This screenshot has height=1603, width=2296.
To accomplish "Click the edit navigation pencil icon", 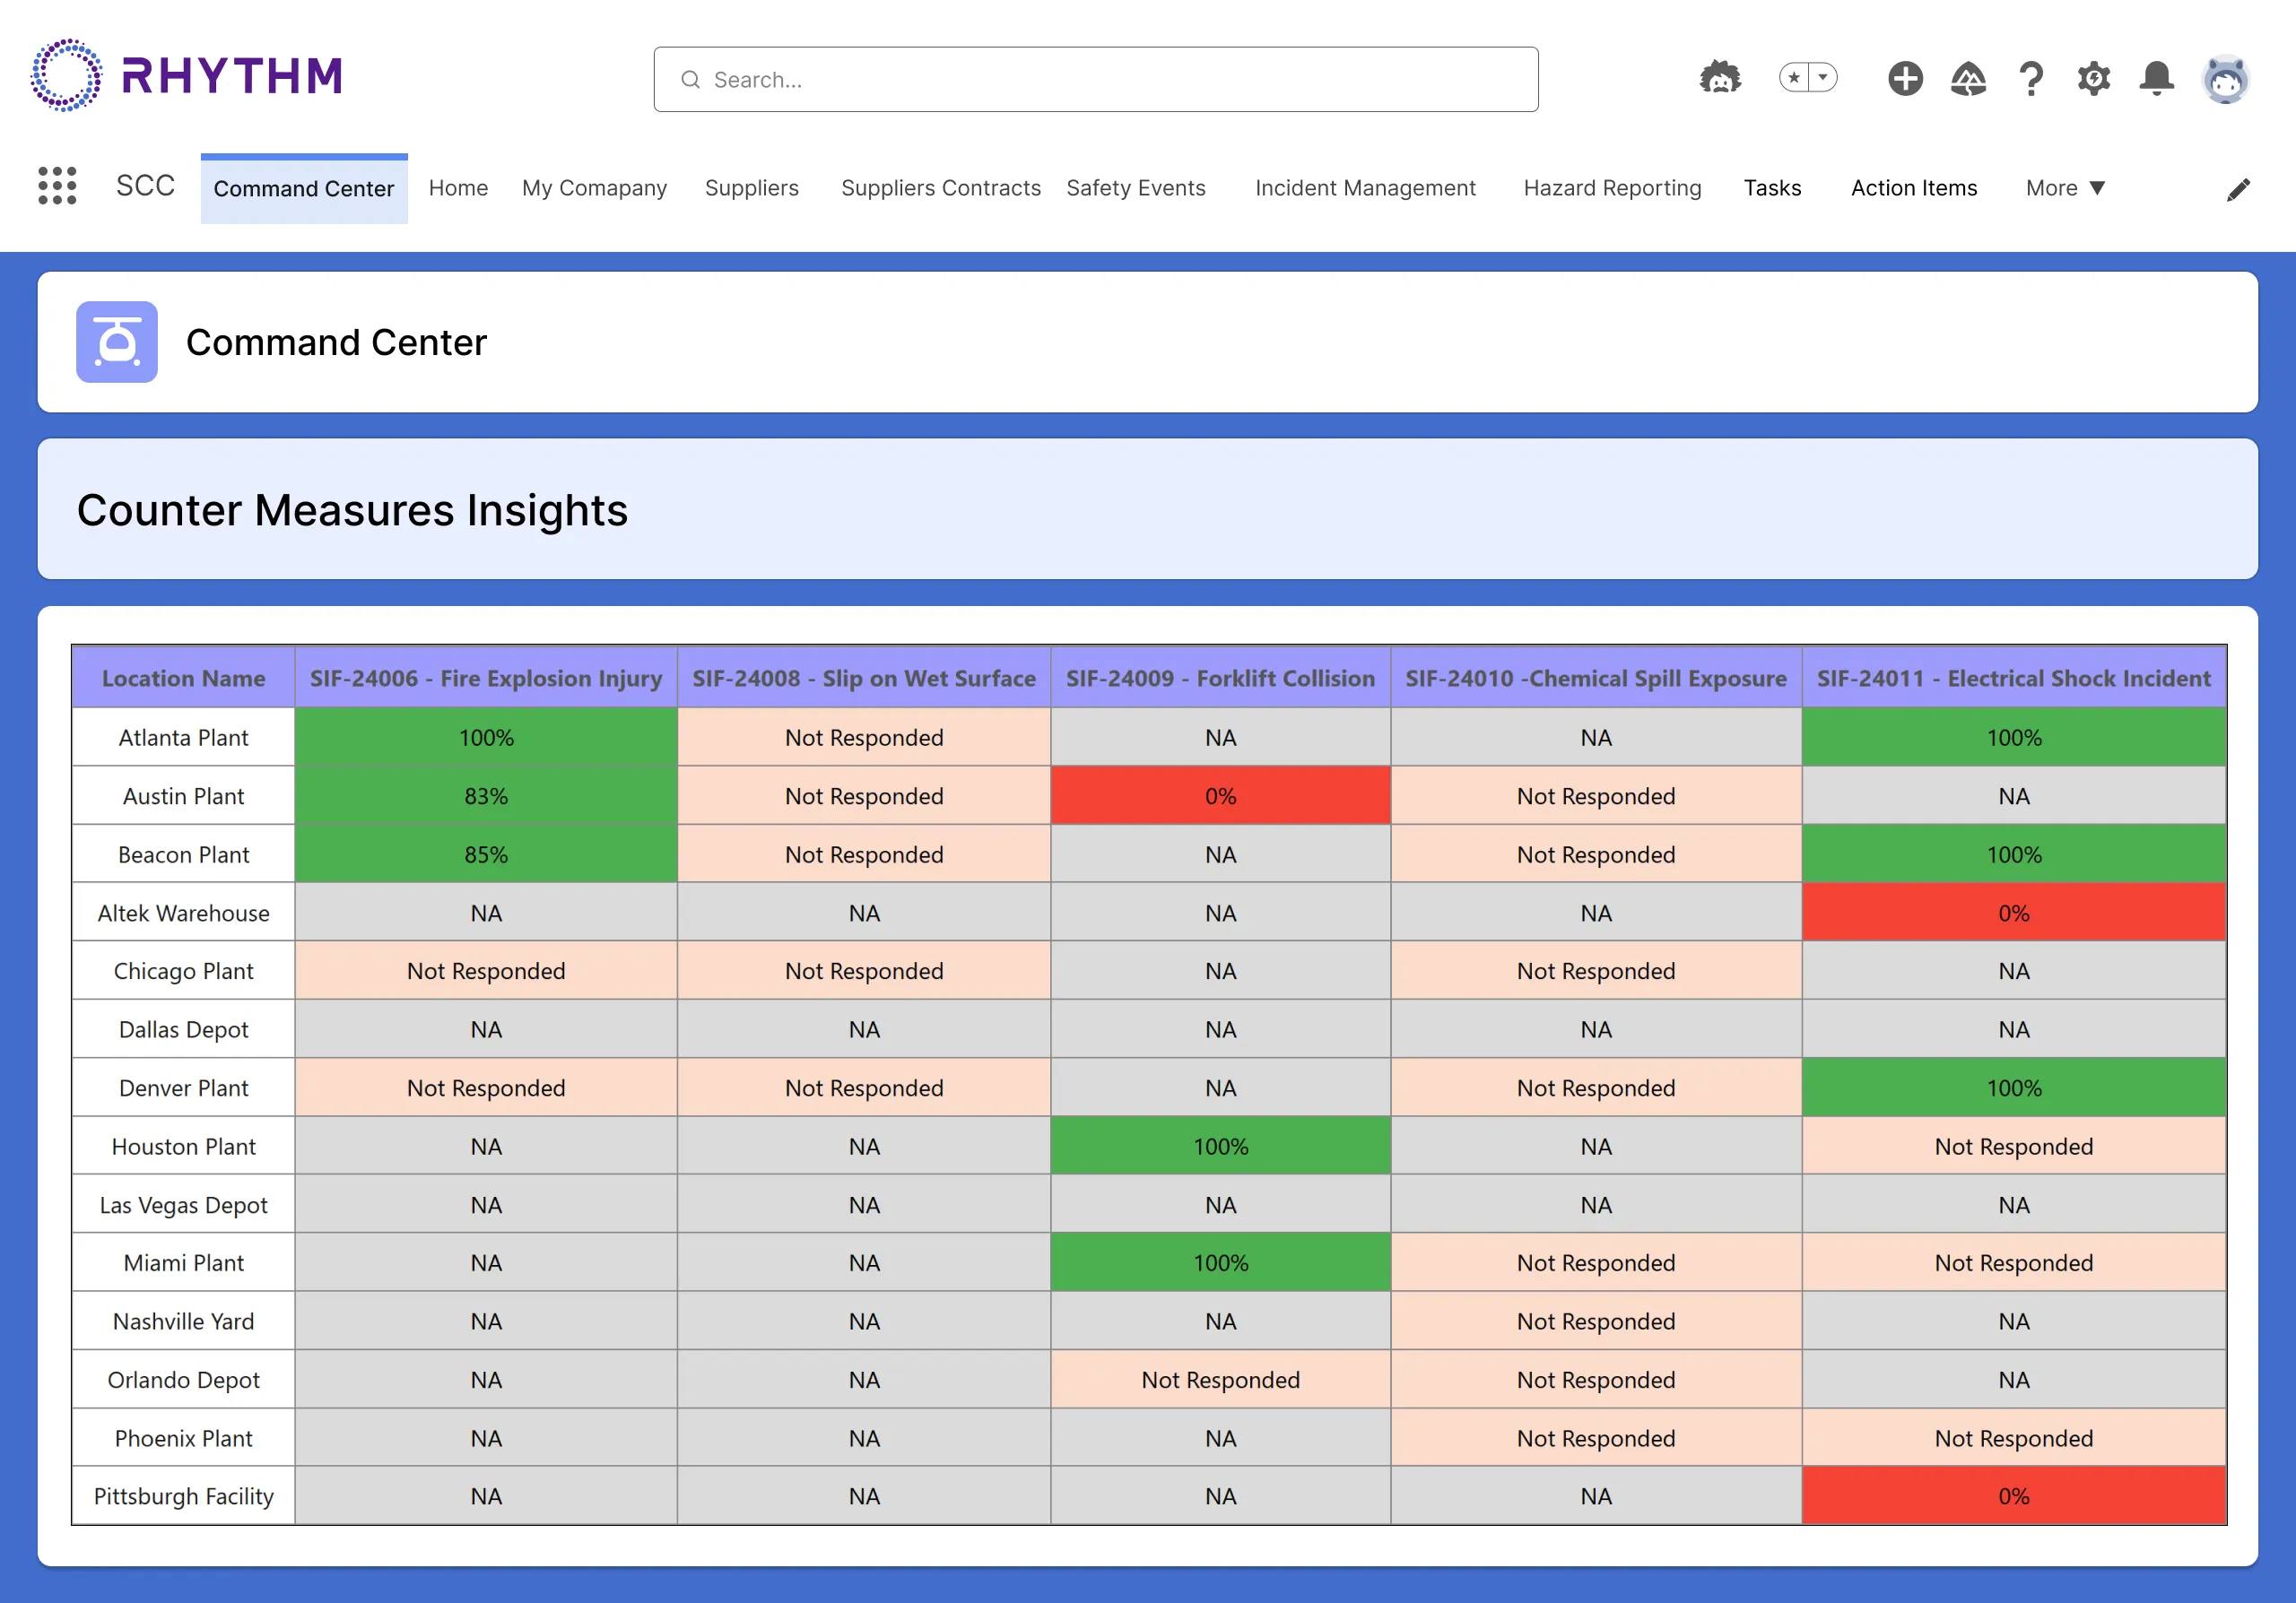I will tap(2238, 189).
